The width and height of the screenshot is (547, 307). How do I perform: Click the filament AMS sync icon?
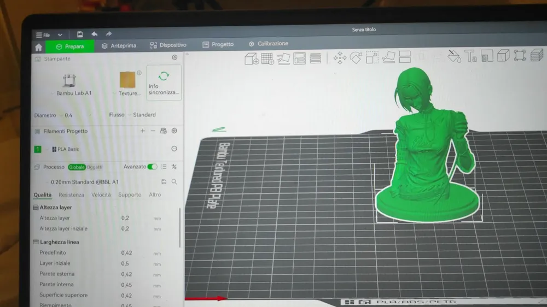[x=163, y=131]
